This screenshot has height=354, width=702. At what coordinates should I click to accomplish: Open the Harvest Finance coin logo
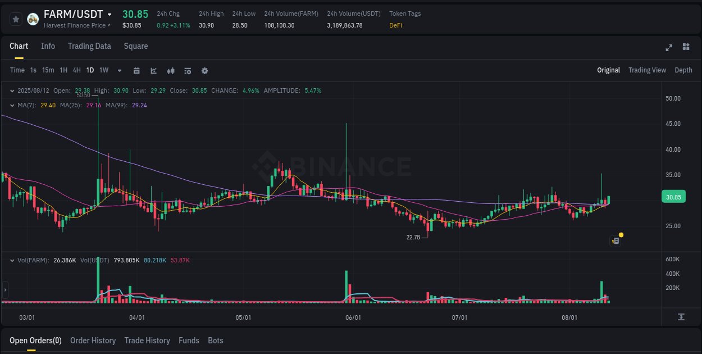click(x=33, y=19)
